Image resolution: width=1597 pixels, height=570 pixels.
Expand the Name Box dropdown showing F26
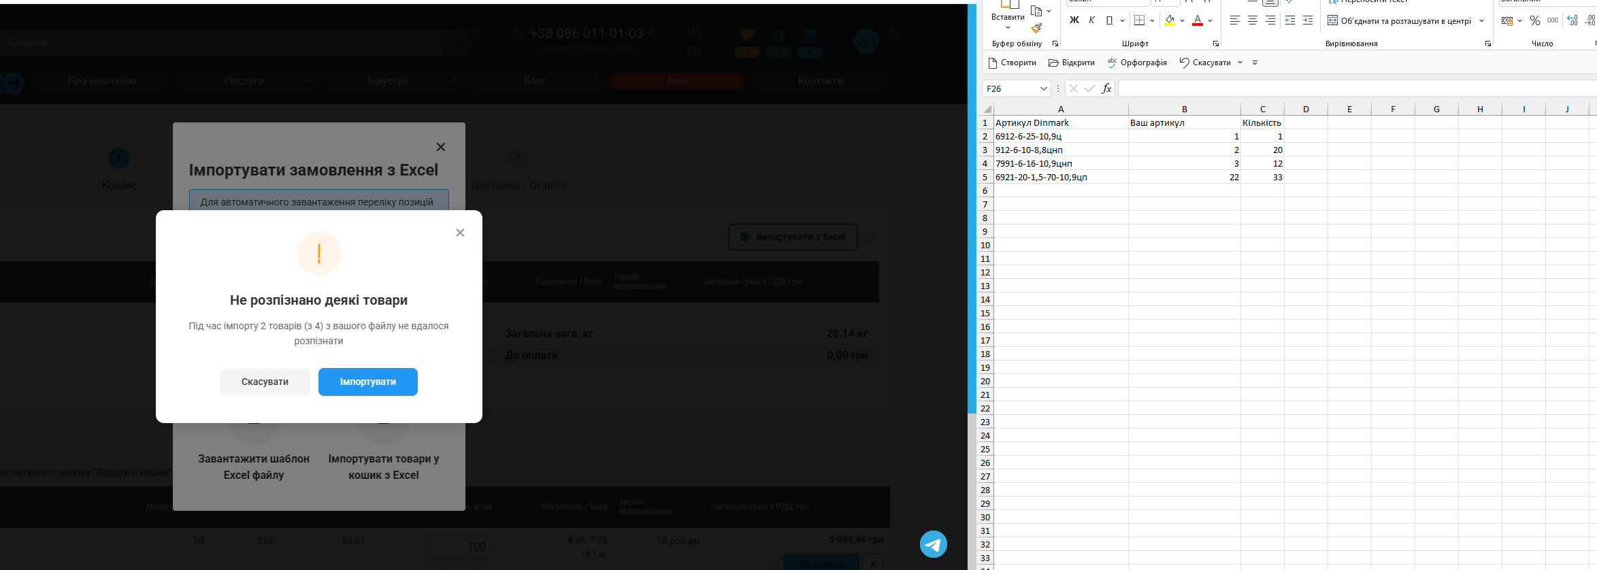click(x=1043, y=89)
